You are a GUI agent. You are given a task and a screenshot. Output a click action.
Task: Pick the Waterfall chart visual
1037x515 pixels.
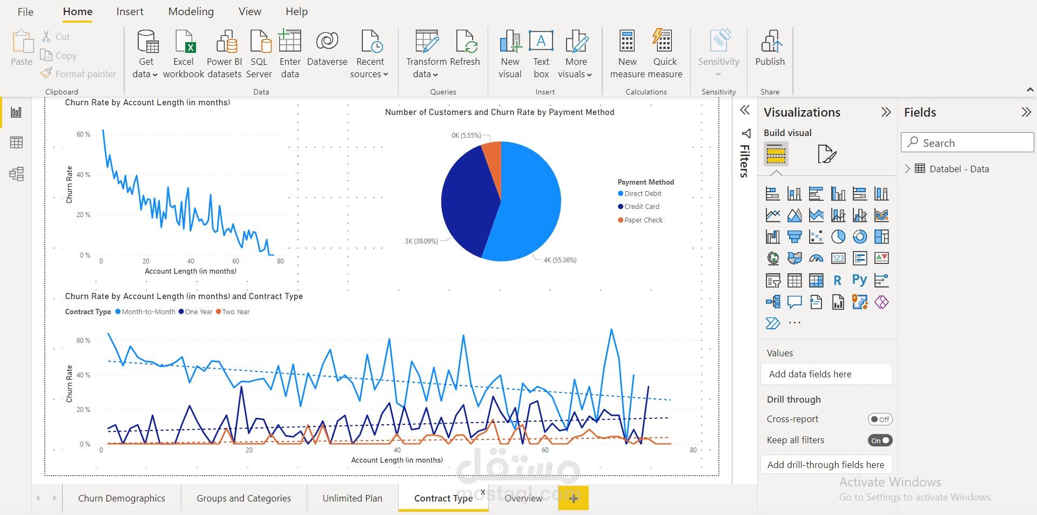point(773,236)
